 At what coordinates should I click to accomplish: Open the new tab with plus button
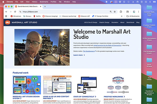pyautogui.click(x=45, y=6)
